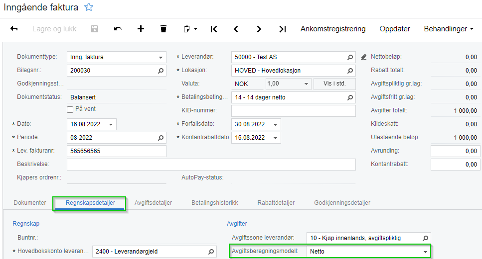Click the NOK currency value
This screenshot has width=482, height=259.
pyautogui.click(x=241, y=84)
